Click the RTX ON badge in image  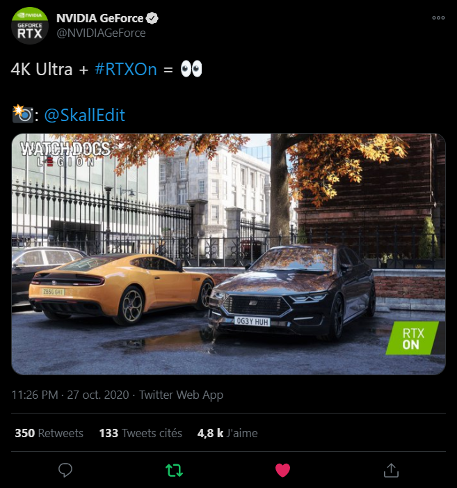[412, 338]
